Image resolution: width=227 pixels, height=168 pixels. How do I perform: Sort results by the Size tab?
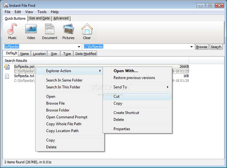coord(54,54)
